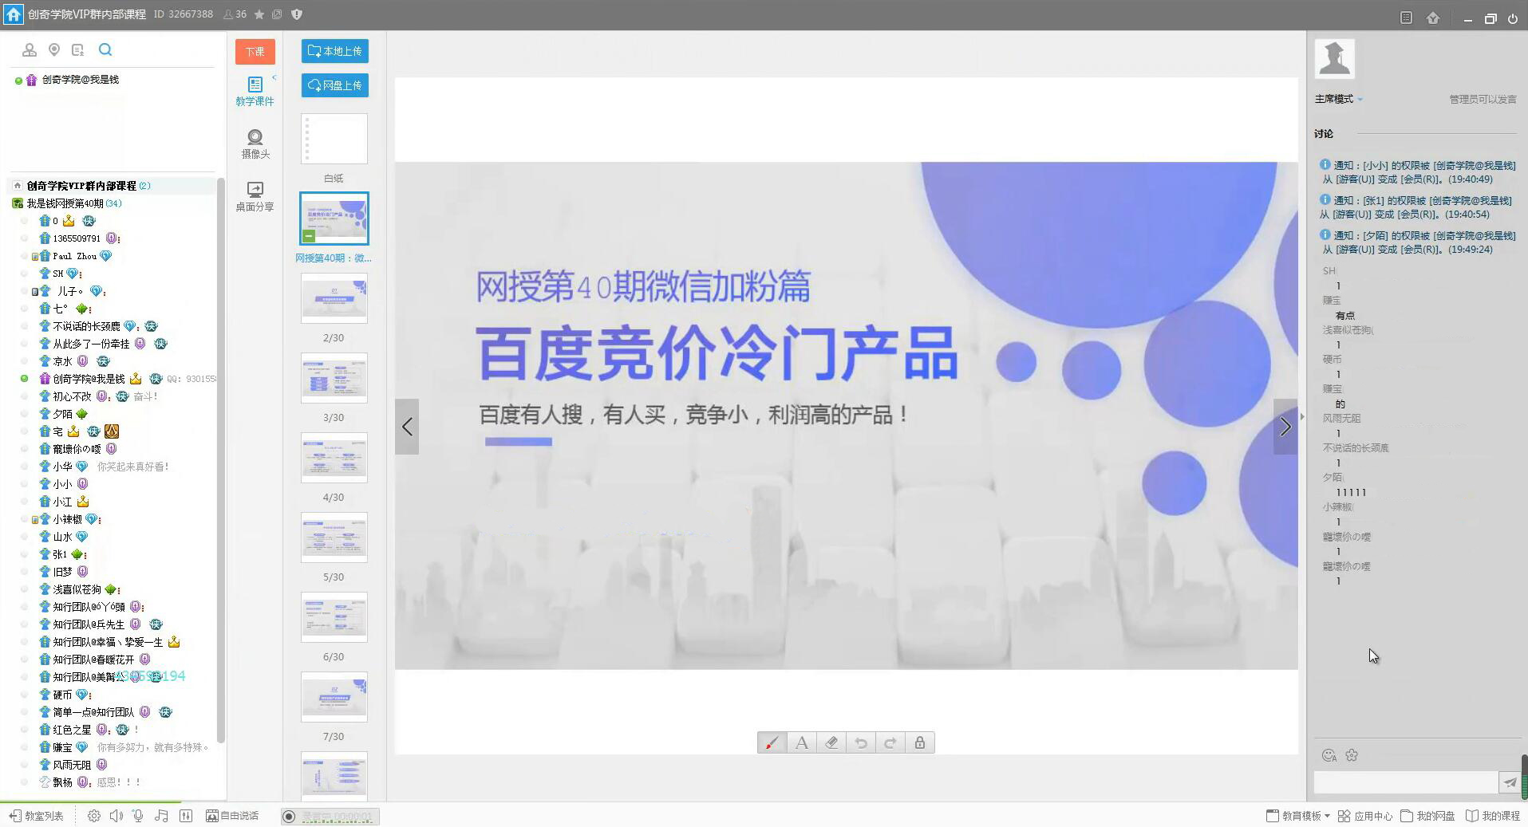Collapse 我是钱网授第40期 sub-channel
Image resolution: width=1528 pixels, height=827 pixels.
(18, 203)
